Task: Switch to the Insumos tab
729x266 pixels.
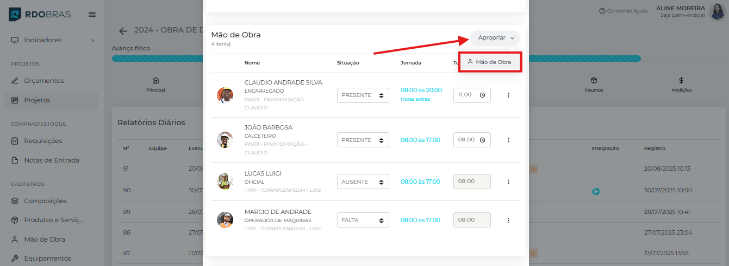Action: point(594,85)
